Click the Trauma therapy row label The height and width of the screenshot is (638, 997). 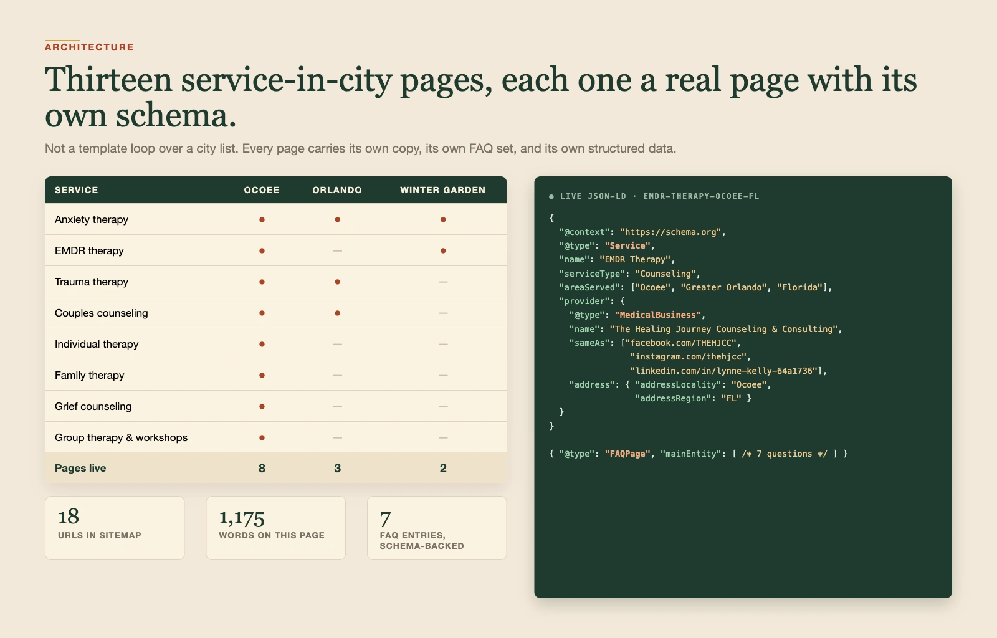pos(92,282)
